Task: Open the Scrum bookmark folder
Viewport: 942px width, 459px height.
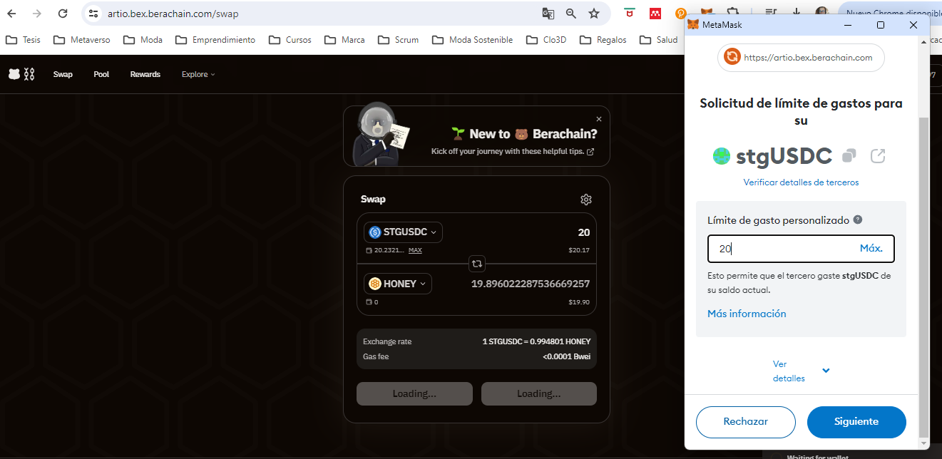Action: point(398,40)
